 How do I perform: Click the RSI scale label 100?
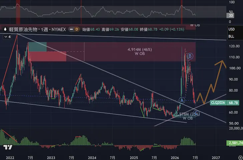(232, 2)
